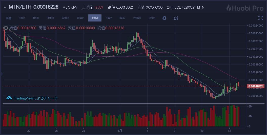This screenshot has width=267, height=135.
Task: Open MTN/ETH pair dropdown chevron
Action: click(x=5, y=7)
